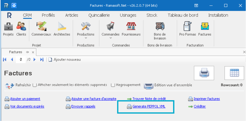Click the record number input field
Viewport: 246px width, 121px height.
[21, 60]
